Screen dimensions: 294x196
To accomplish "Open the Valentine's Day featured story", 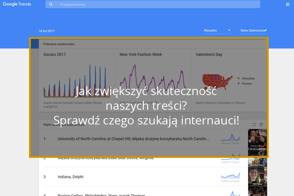I will (x=229, y=80).
